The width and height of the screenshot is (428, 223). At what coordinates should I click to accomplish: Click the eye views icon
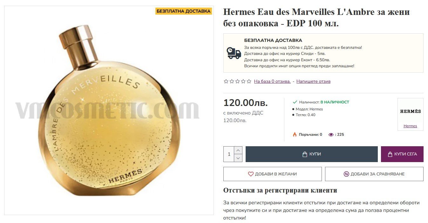tap(331, 134)
